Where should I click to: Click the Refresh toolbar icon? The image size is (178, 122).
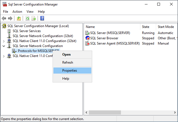point(27,19)
